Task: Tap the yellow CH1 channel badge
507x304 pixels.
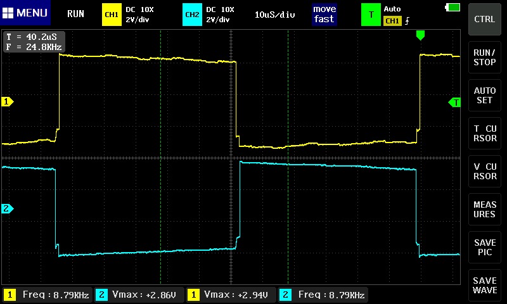Action: [x=112, y=14]
